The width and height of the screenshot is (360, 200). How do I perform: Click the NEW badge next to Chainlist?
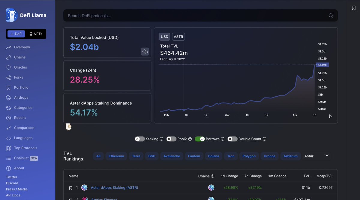34,158
